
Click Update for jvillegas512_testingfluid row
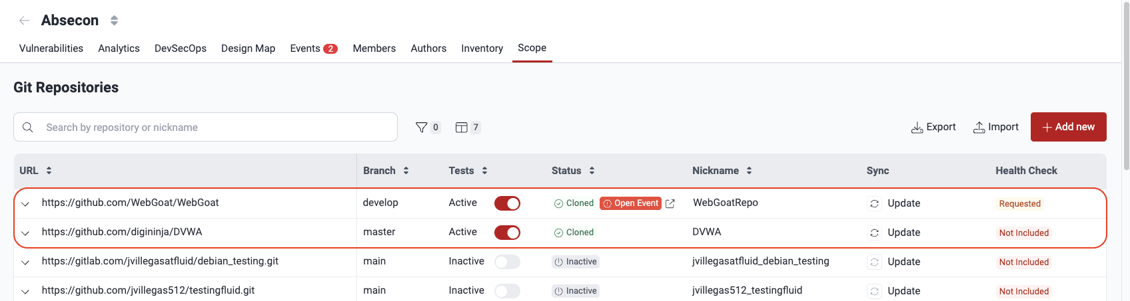click(903, 291)
